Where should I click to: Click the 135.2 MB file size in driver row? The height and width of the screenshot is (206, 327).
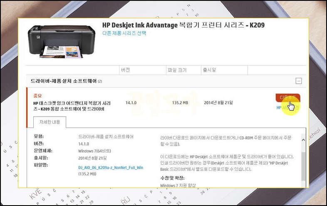pyautogui.click(x=180, y=103)
